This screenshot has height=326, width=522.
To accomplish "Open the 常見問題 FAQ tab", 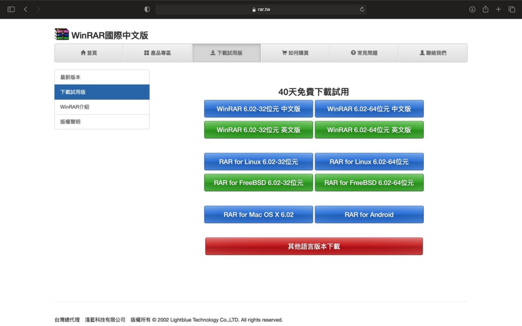I will tap(364, 53).
